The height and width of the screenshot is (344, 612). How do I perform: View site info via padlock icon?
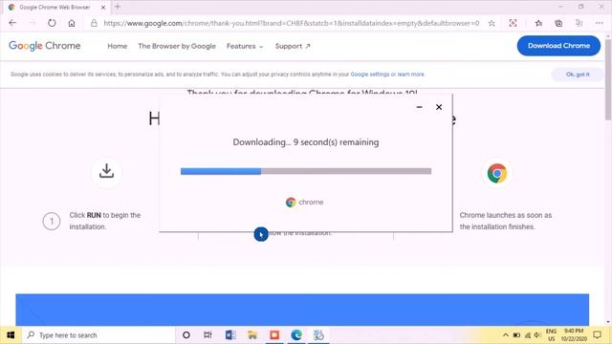pos(94,23)
